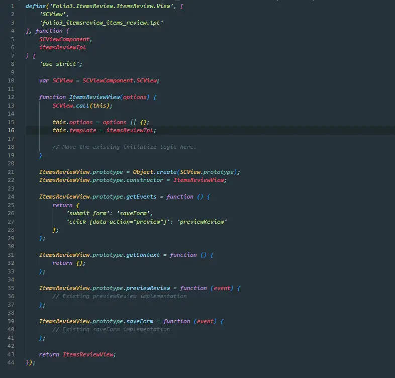Click 'click [data-action="preview"]' string
Image resolution: width=395 pixels, height=378 pixels.
tap(118, 222)
